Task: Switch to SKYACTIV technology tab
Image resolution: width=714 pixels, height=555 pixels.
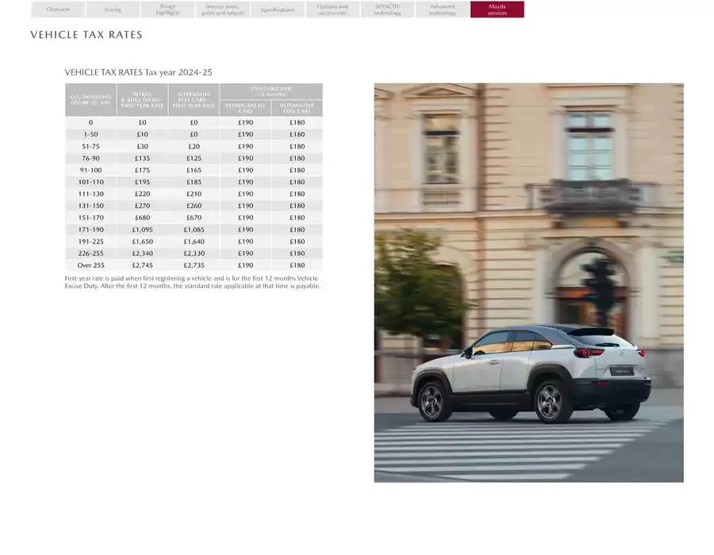Action: click(387, 10)
